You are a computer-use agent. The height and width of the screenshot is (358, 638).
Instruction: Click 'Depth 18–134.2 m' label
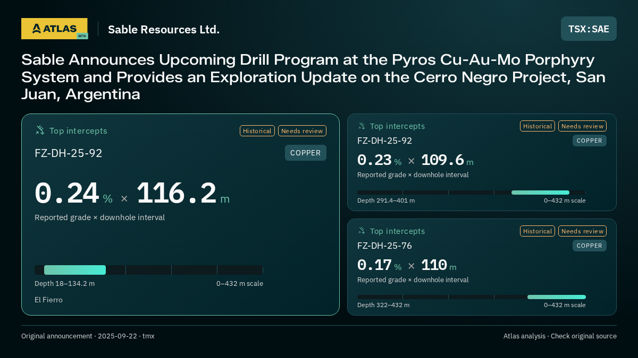click(x=64, y=283)
